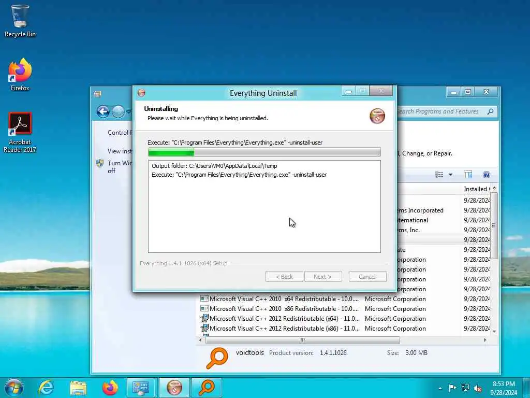This screenshot has width=530, height=398.
Task: Click the < Back button in the uninstaller
Action: [x=284, y=277]
